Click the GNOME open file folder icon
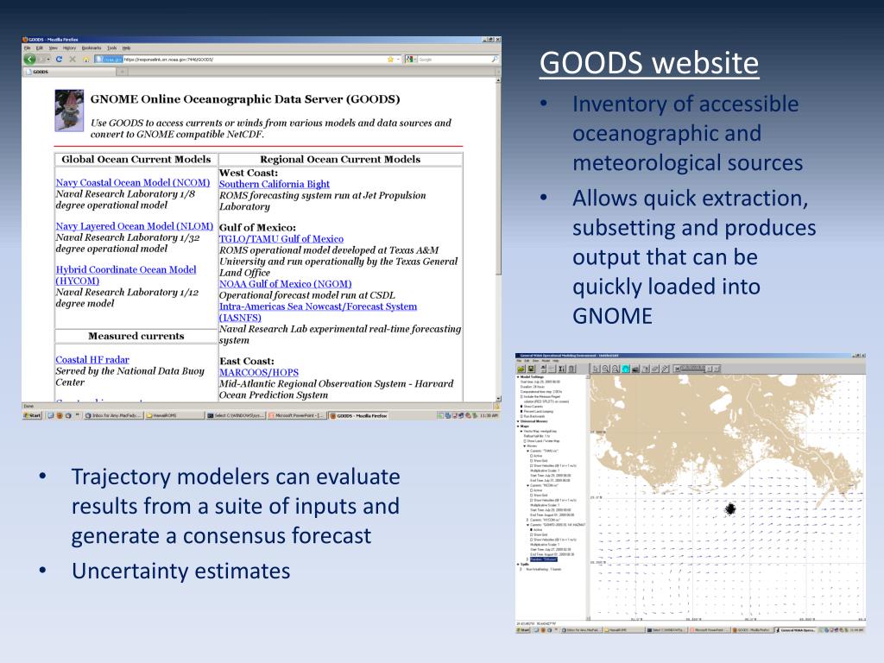This screenshot has height=663, width=884. pyautogui.click(x=521, y=369)
